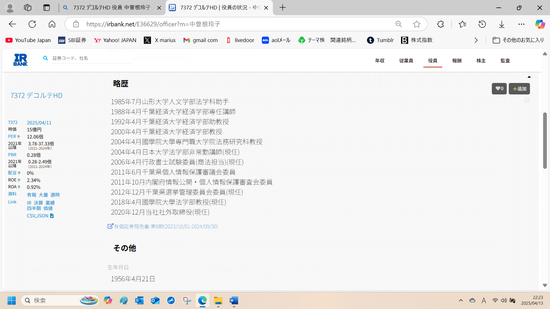Switch to the 株主 tab
550x309 pixels.
click(481, 61)
